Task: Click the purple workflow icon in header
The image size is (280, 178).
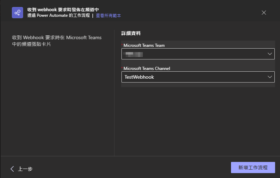Action: pos(17,13)
